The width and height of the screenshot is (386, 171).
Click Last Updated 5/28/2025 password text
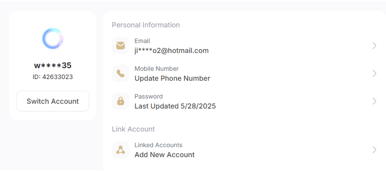(175, 106)
